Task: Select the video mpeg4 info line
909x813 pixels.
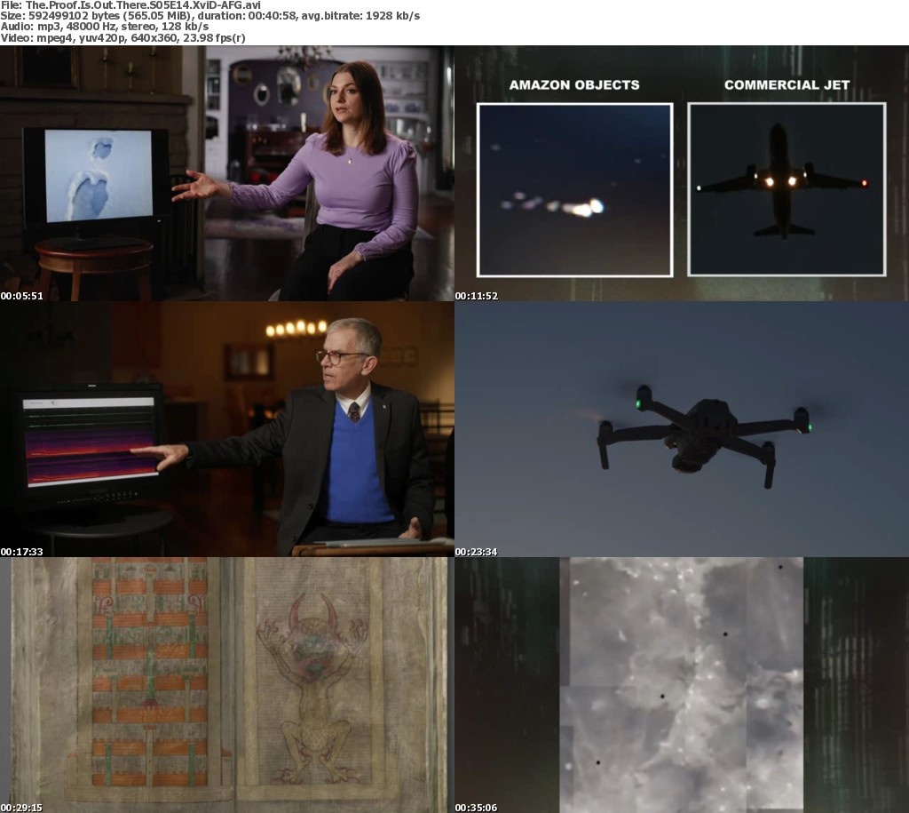Action: pos(123,38)
